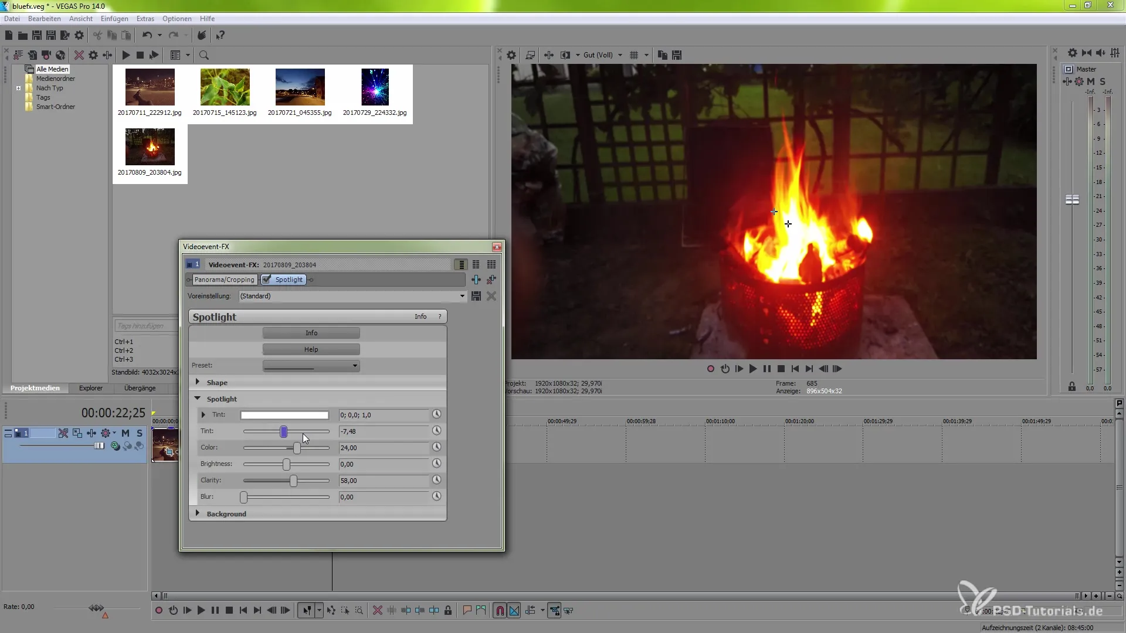Remove selected plug-in icon in Videoevent-FX
1126x633 pixels.
point(491,280)
